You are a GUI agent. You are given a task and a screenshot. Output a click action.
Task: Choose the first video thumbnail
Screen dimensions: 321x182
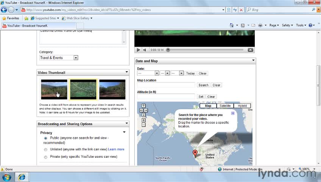[x=54, y=89]
